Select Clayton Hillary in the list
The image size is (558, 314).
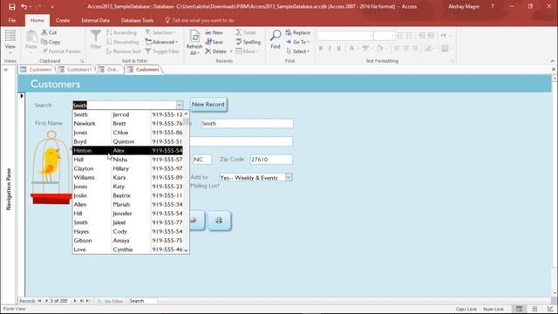tap(128, 168)
